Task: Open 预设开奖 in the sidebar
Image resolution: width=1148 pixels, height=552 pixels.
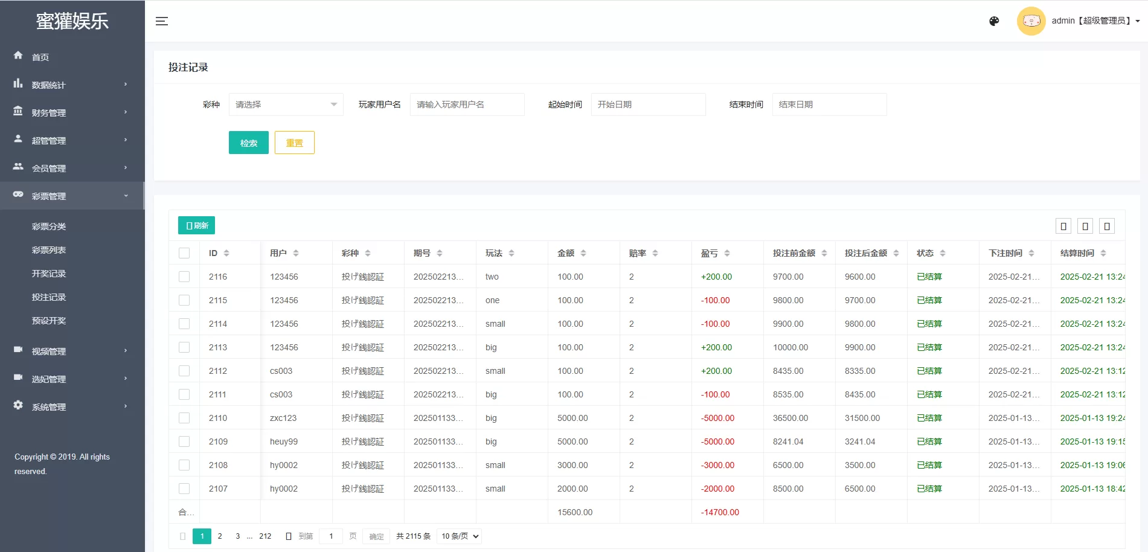Action: 49,321
